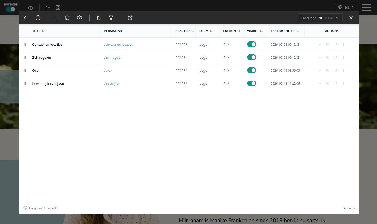377x224 pixels.
Task: Open the hamburger menu at top right
Action: [x=367, y=7]
